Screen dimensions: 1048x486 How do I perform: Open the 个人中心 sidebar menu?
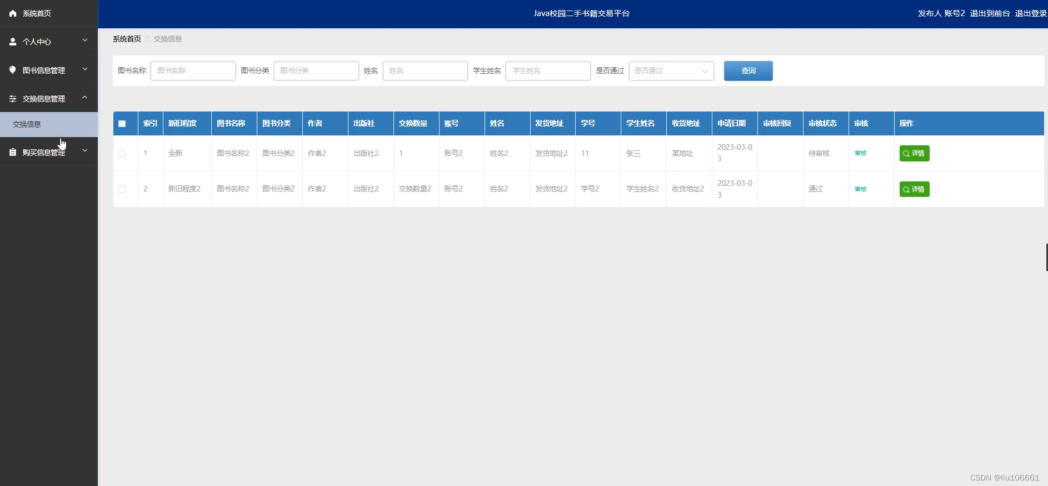click(49, 42)
